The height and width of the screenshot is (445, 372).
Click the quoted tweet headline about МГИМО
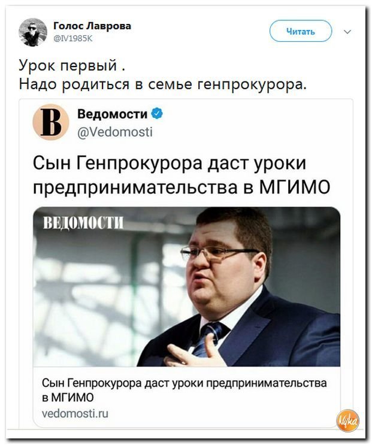(182, 175)
